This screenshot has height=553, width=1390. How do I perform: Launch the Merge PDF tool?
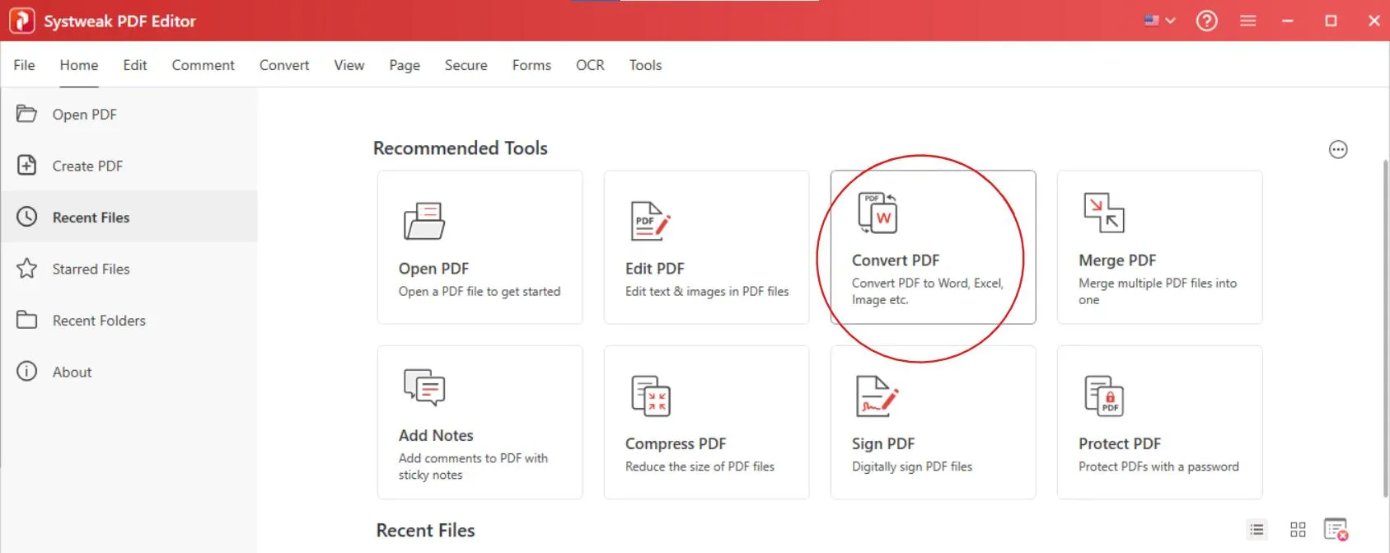coord(1158,247)
